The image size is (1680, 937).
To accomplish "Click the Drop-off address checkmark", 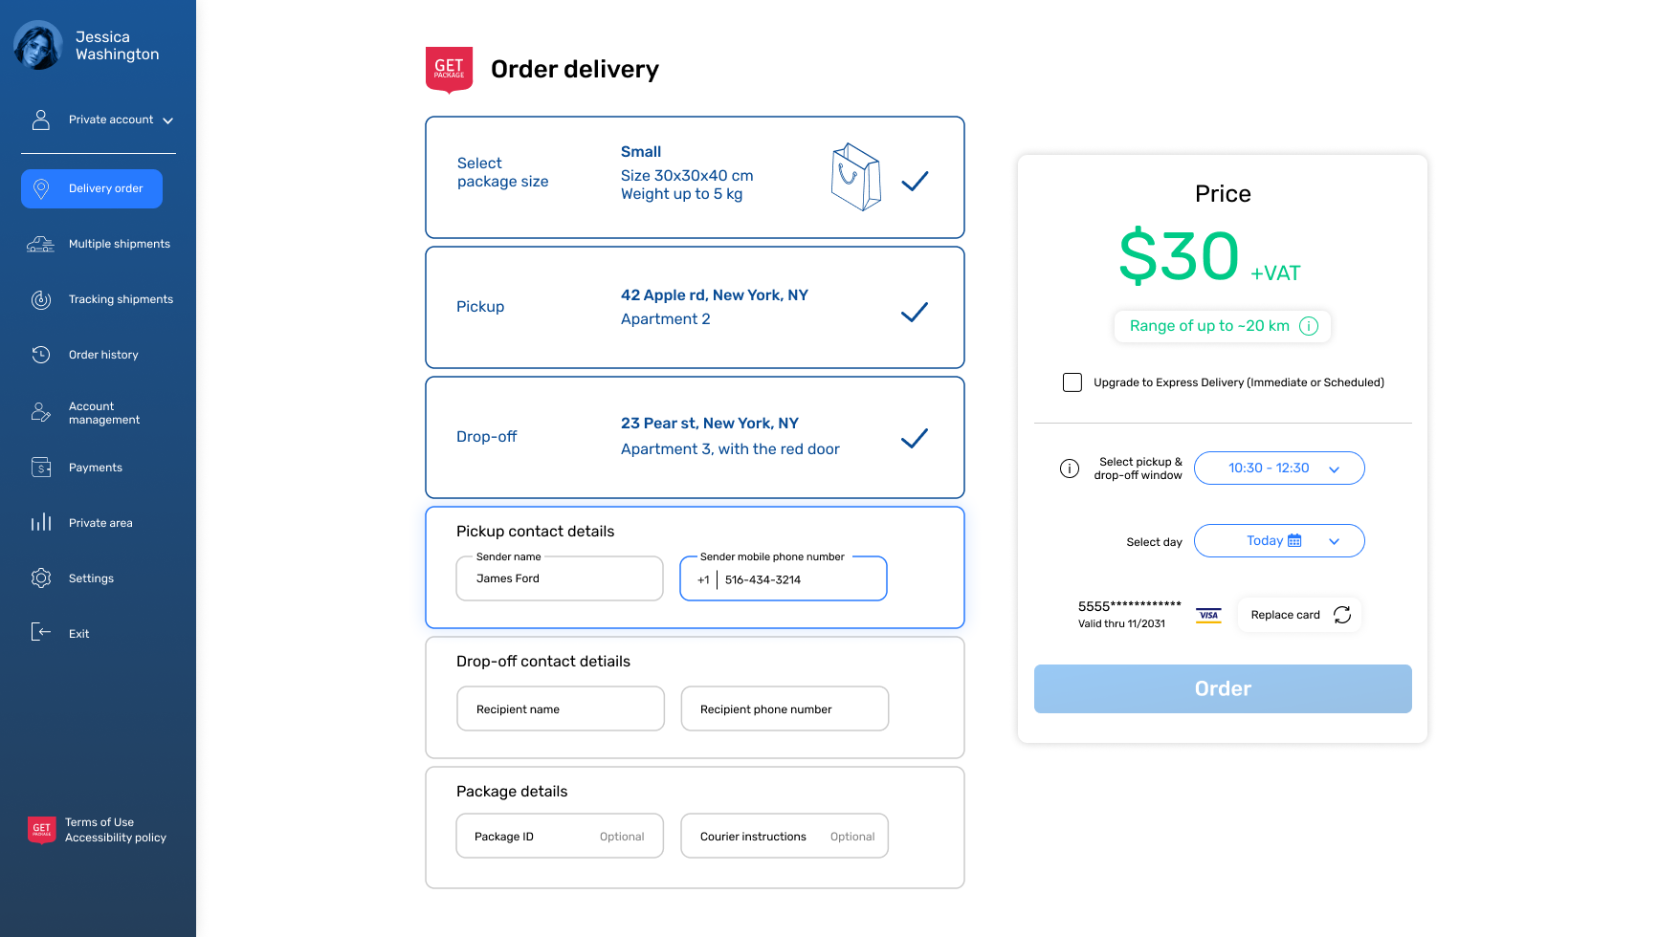I will pyautogui.click(x=915, y=438).
